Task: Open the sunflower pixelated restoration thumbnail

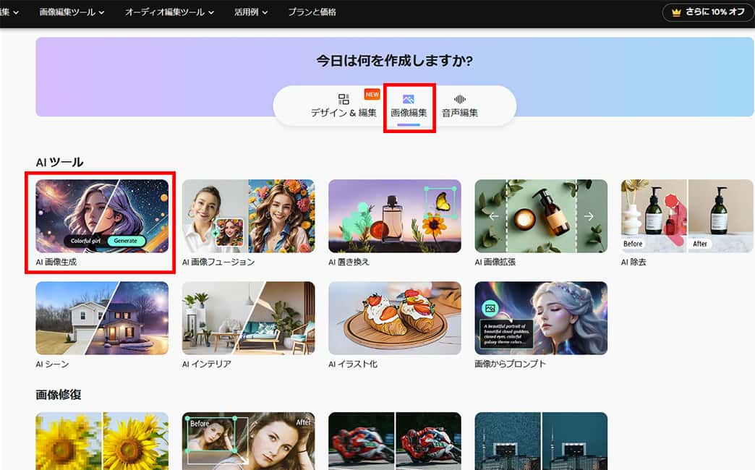Action: [102, 441]
